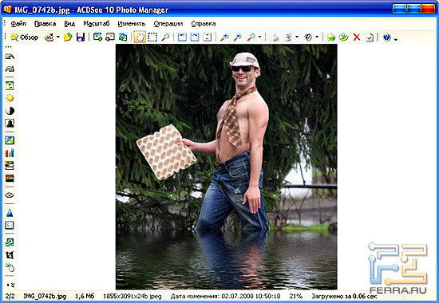Screen dimensions: 439x303
Task: Click the picture with green arrow icon
Action: [97, 37]
